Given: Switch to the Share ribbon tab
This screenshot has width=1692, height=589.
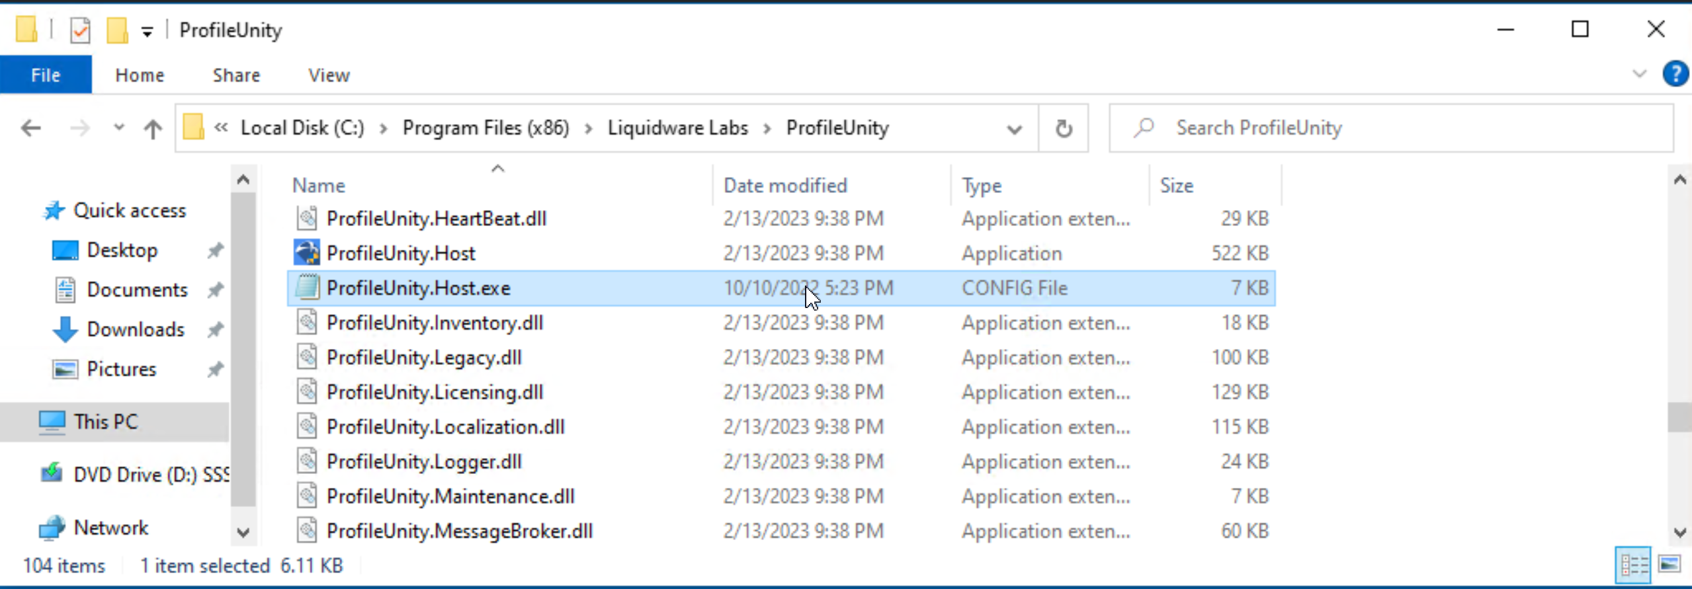Looking at the screenshot, I should coord(236,75).
